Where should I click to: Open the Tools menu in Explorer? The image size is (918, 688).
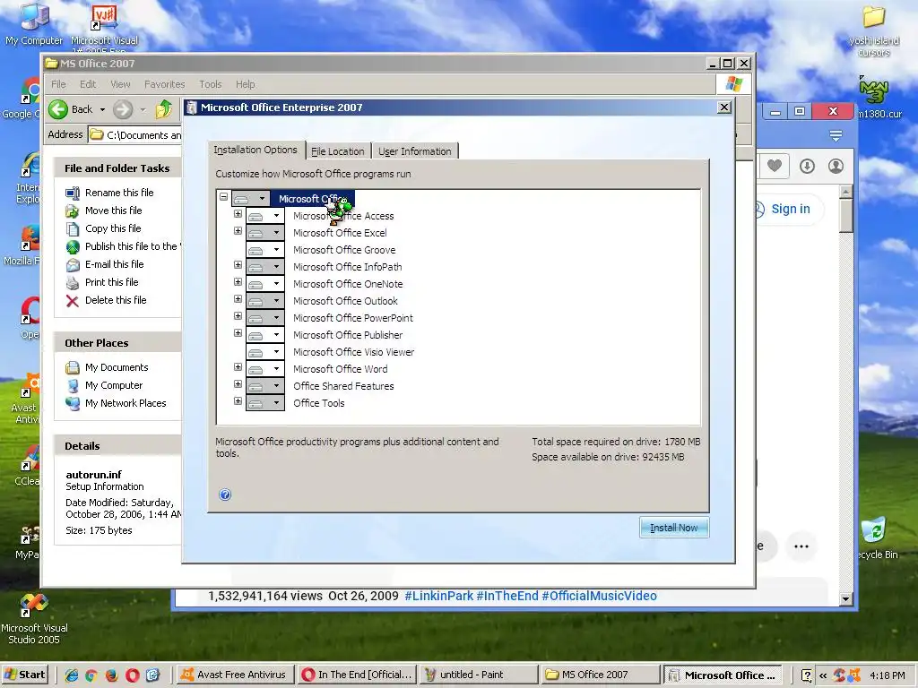210,84
